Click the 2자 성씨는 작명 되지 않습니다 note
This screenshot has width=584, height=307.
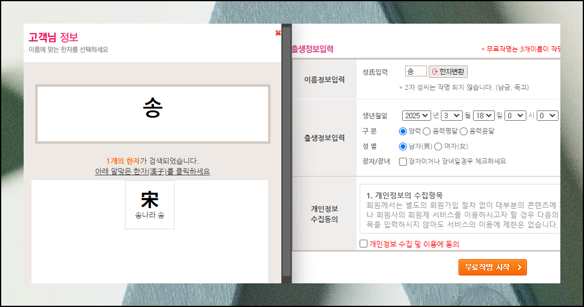pyautogui.click(x=464, y=87)
